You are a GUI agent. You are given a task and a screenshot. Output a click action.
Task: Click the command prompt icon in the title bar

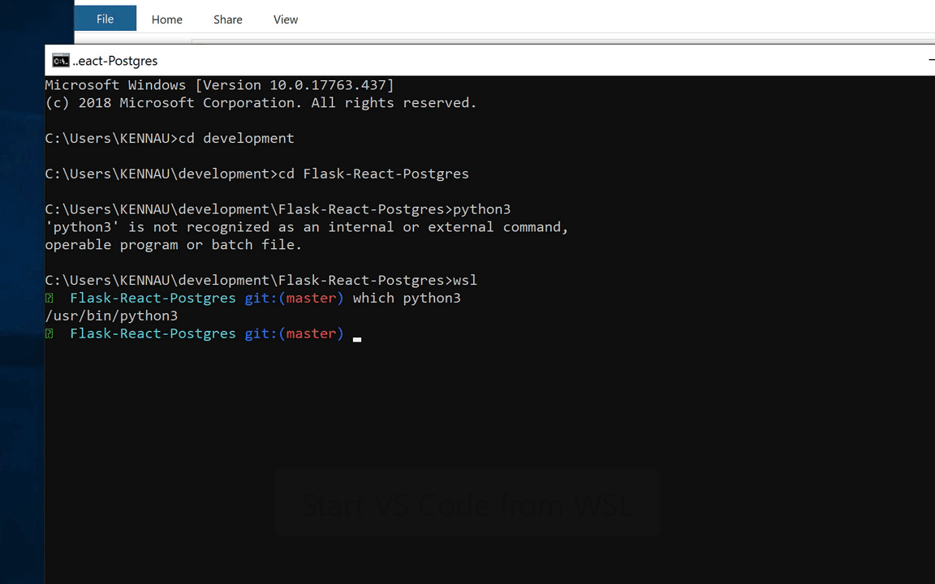click(x=61, y=60)
